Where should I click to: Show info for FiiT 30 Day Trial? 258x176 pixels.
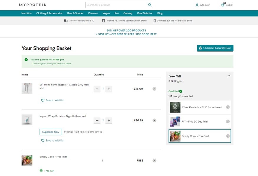pos(228,121)
